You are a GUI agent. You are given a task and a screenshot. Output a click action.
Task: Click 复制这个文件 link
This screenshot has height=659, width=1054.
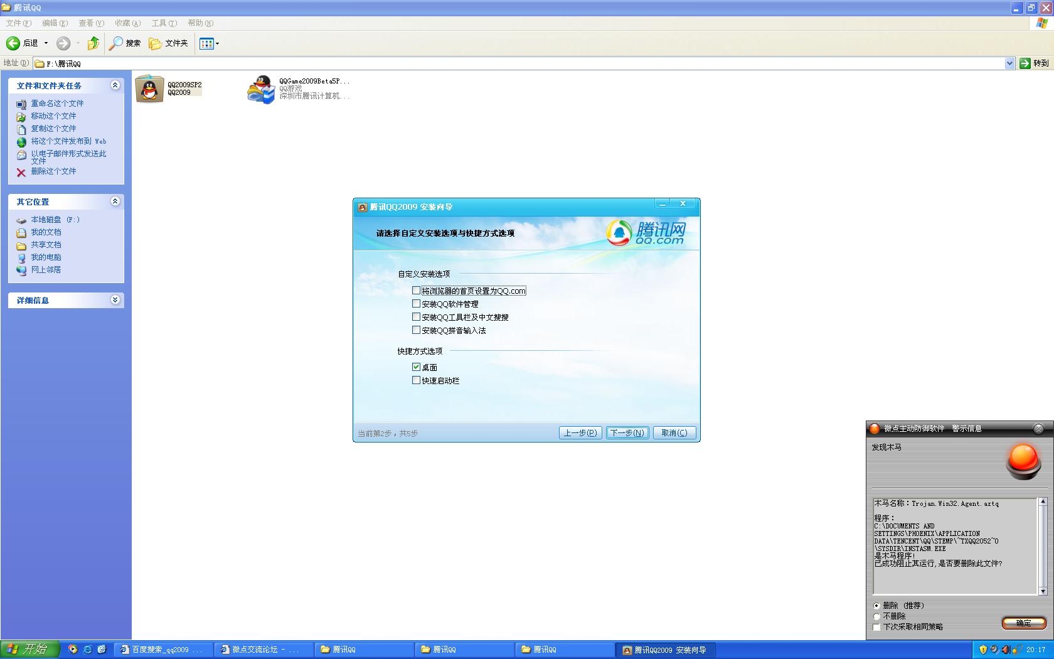click(53, 129)
